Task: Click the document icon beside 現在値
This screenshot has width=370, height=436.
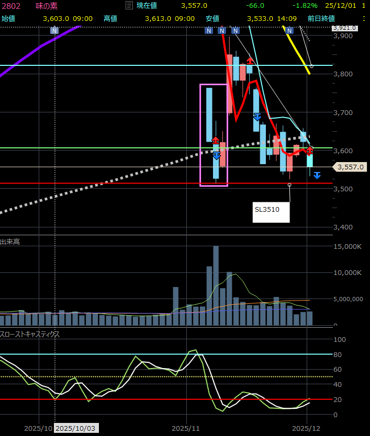Action: [x=129, y=5]
